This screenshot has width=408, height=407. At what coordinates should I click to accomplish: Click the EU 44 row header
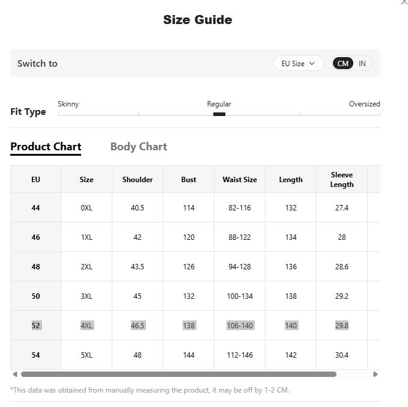pyautogui.click(x=35, y=207)
